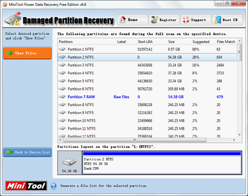This screenshot has width=248, height=196.
Task: Open the Support page
Action: (x=196, y=20)
